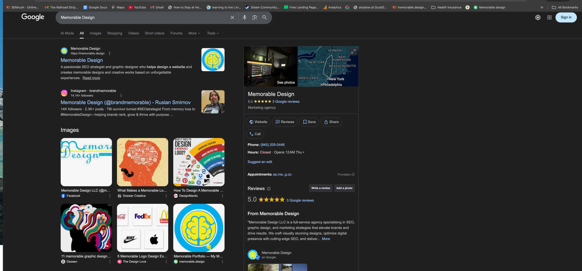Click the Instagram favicon of brandmemorable result

click(64, 93)
